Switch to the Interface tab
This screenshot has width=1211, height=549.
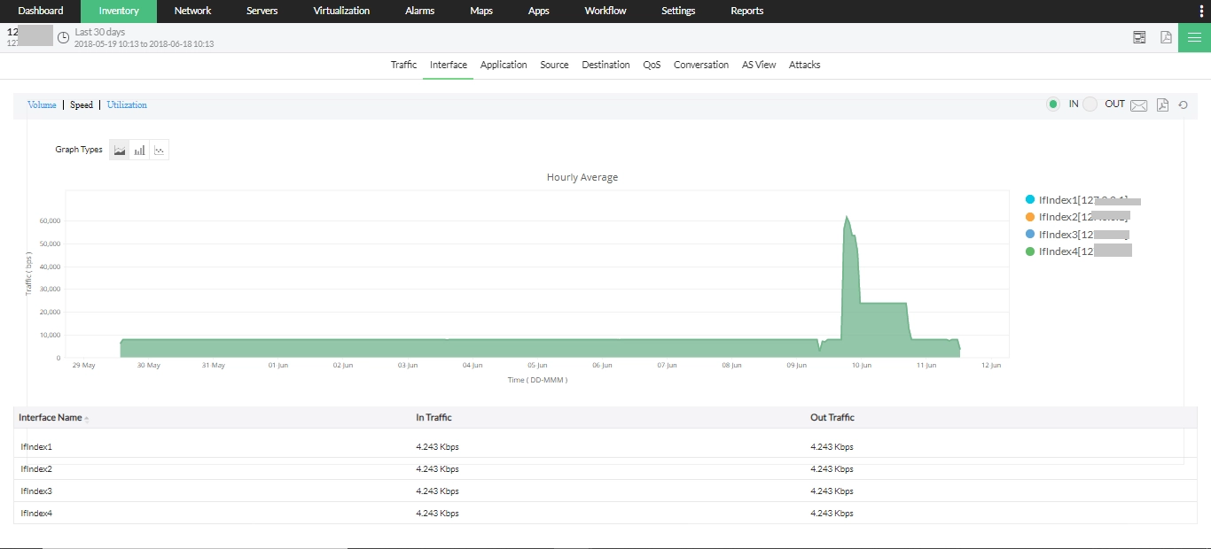tap(449, 65)
